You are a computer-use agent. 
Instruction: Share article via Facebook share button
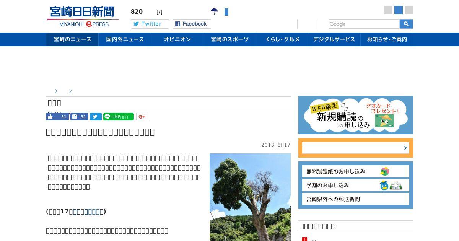[x=79, y=117]
